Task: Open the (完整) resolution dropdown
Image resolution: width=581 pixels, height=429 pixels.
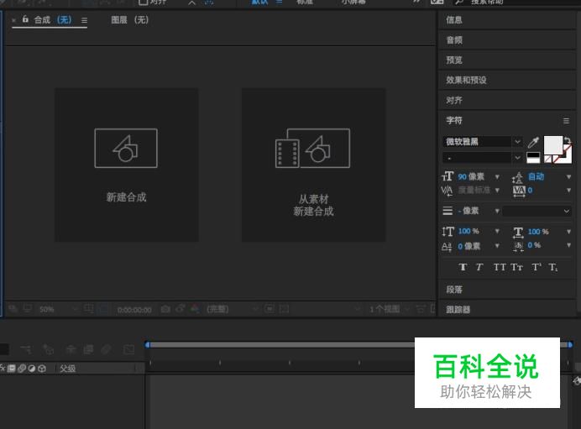Action: 232,309
